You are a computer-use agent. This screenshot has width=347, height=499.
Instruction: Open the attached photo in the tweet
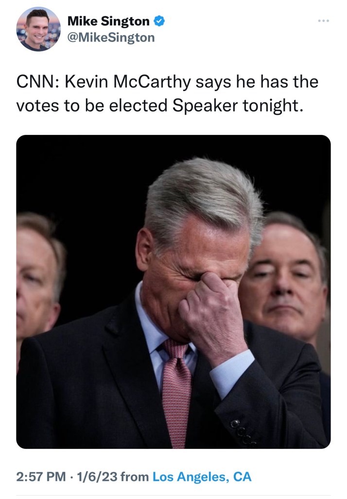point(173,292)
